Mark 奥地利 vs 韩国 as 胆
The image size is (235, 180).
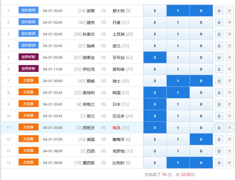coord(229,93)
